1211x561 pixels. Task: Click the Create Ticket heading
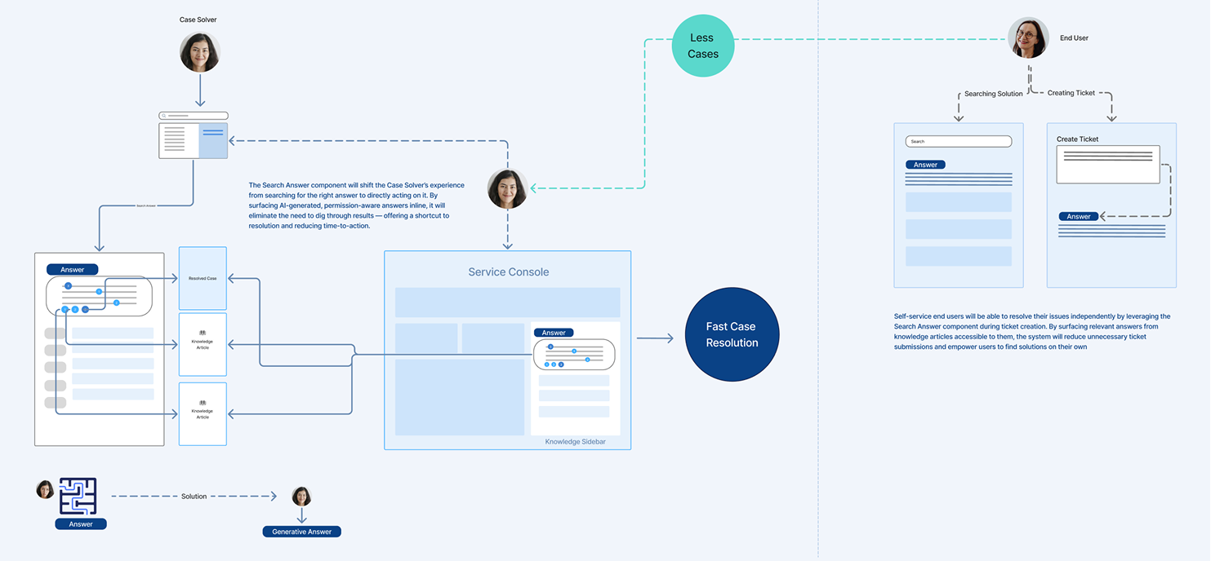click(x=1078, y=139)
